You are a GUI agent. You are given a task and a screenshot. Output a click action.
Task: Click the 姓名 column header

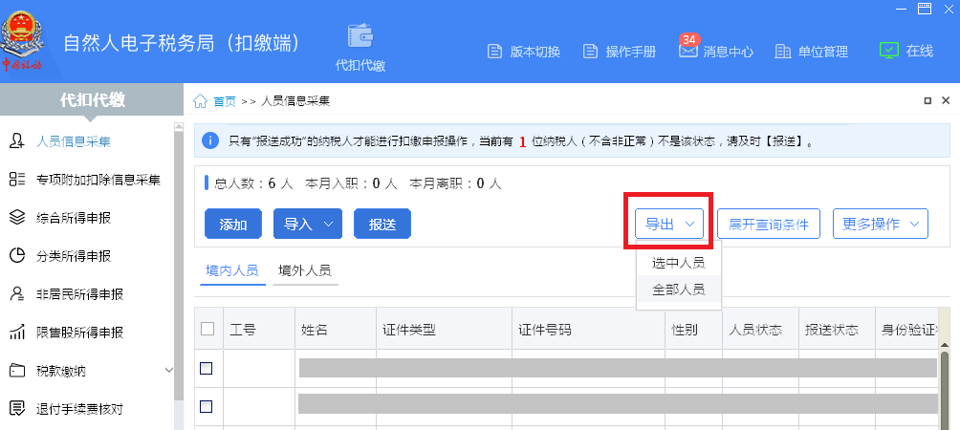pyautogui.click(x=335, y=329)
